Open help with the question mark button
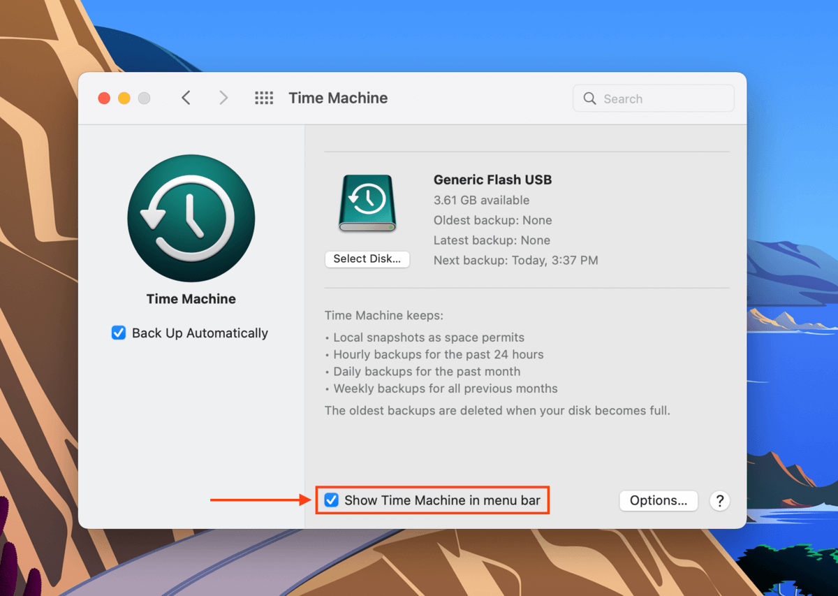 point(719,500)
